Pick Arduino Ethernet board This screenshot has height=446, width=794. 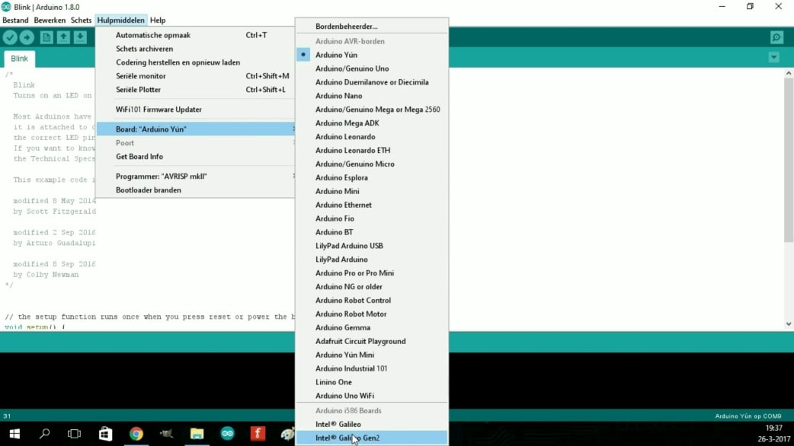click(x=372, y=205)
